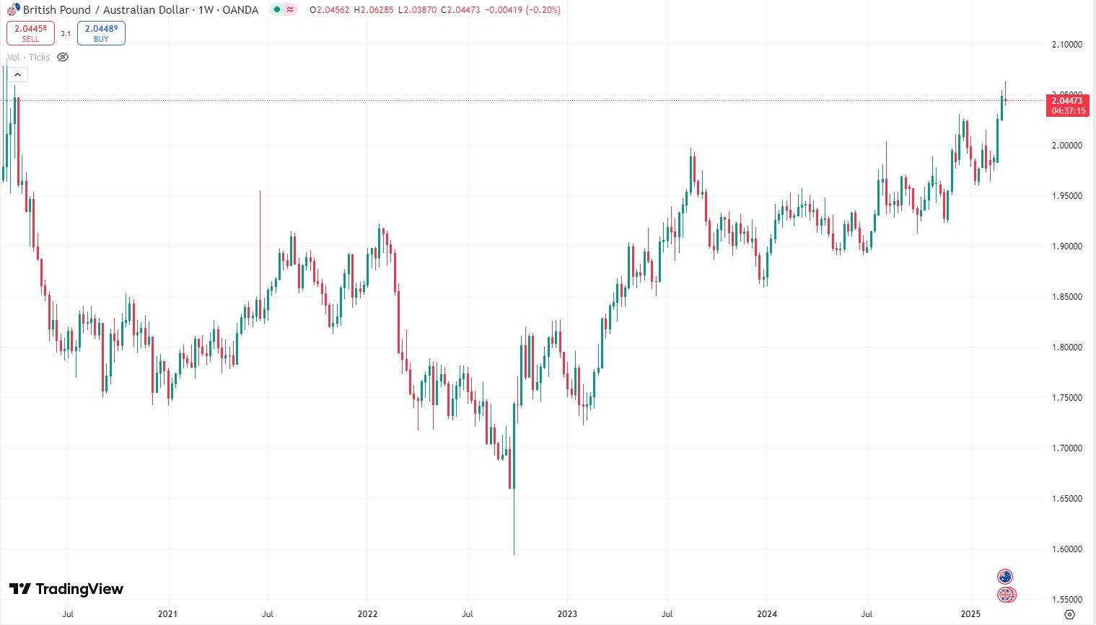Screen dimensions: 1096x625
Task: Open the Australian flag economic event marker
Action: [x=1005, y=577]
